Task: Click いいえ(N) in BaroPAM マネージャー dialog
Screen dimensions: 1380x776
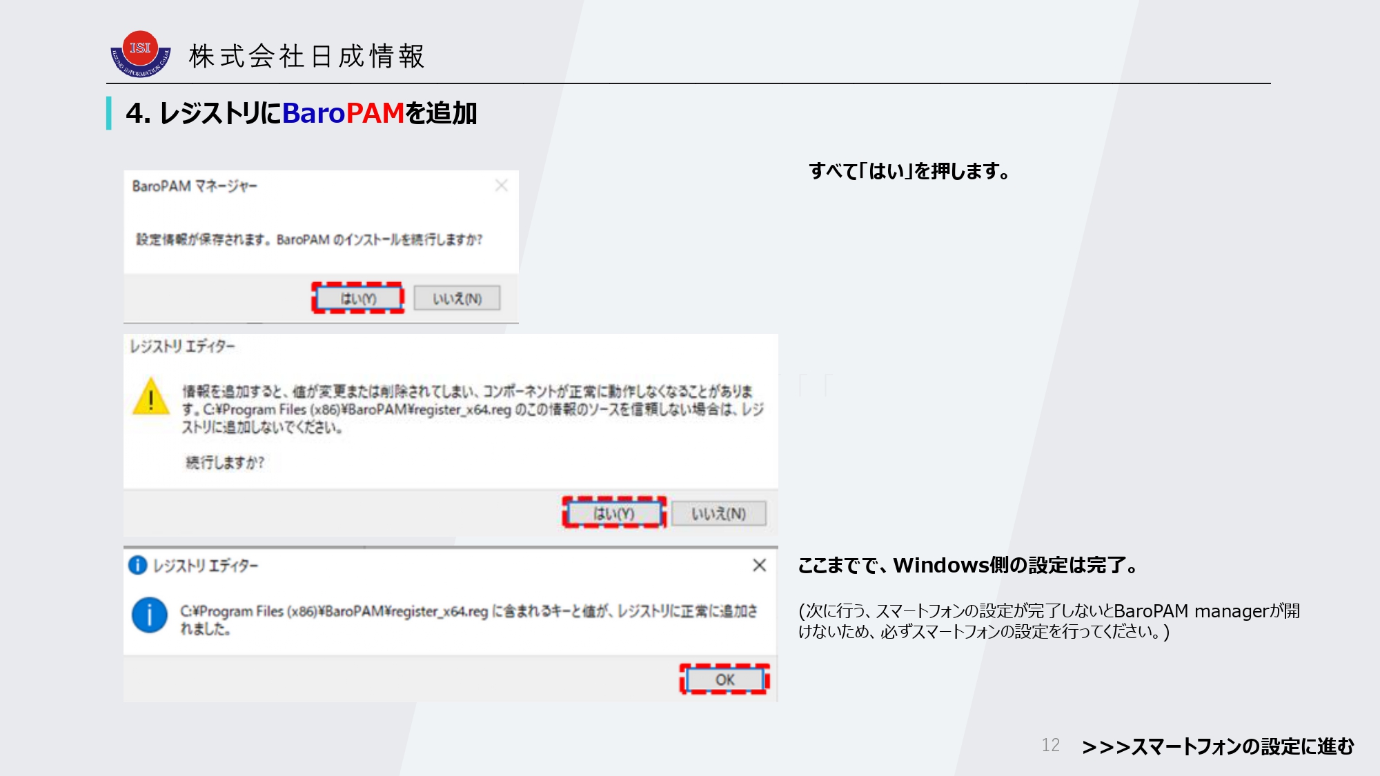Action: tap(457, 298)
